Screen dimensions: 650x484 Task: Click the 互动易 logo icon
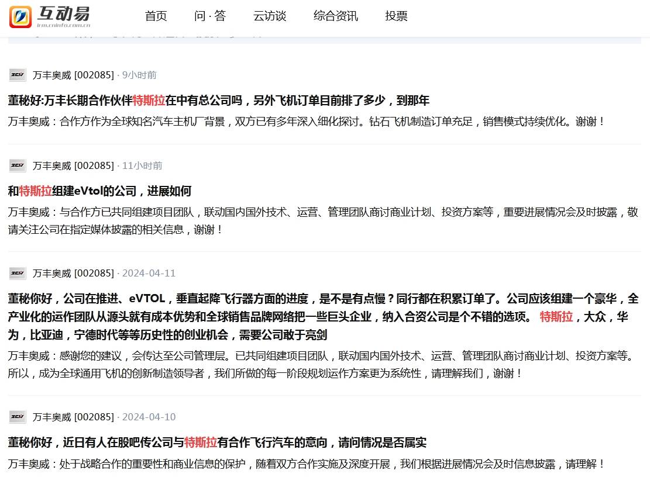click(20, 16)
